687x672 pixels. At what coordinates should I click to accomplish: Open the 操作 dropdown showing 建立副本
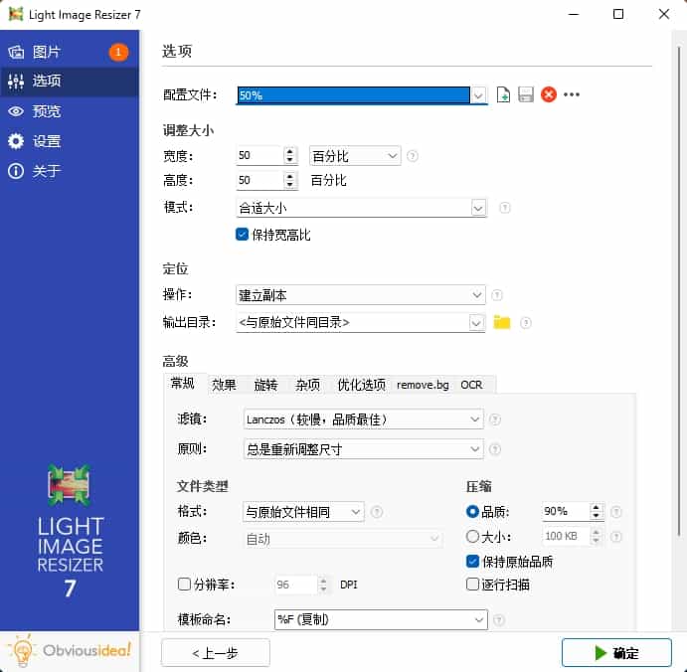pyautogui.click(x=361, y=295)
